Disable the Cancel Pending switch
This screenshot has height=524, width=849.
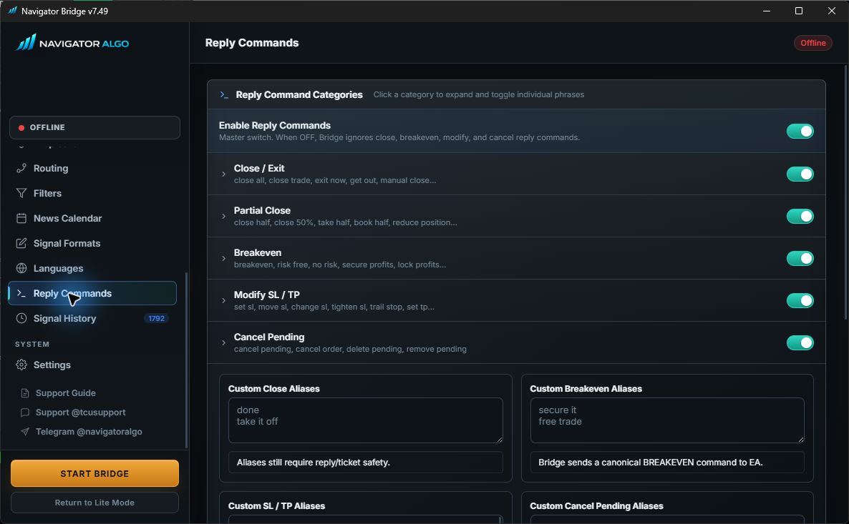(x=800, y=343)
